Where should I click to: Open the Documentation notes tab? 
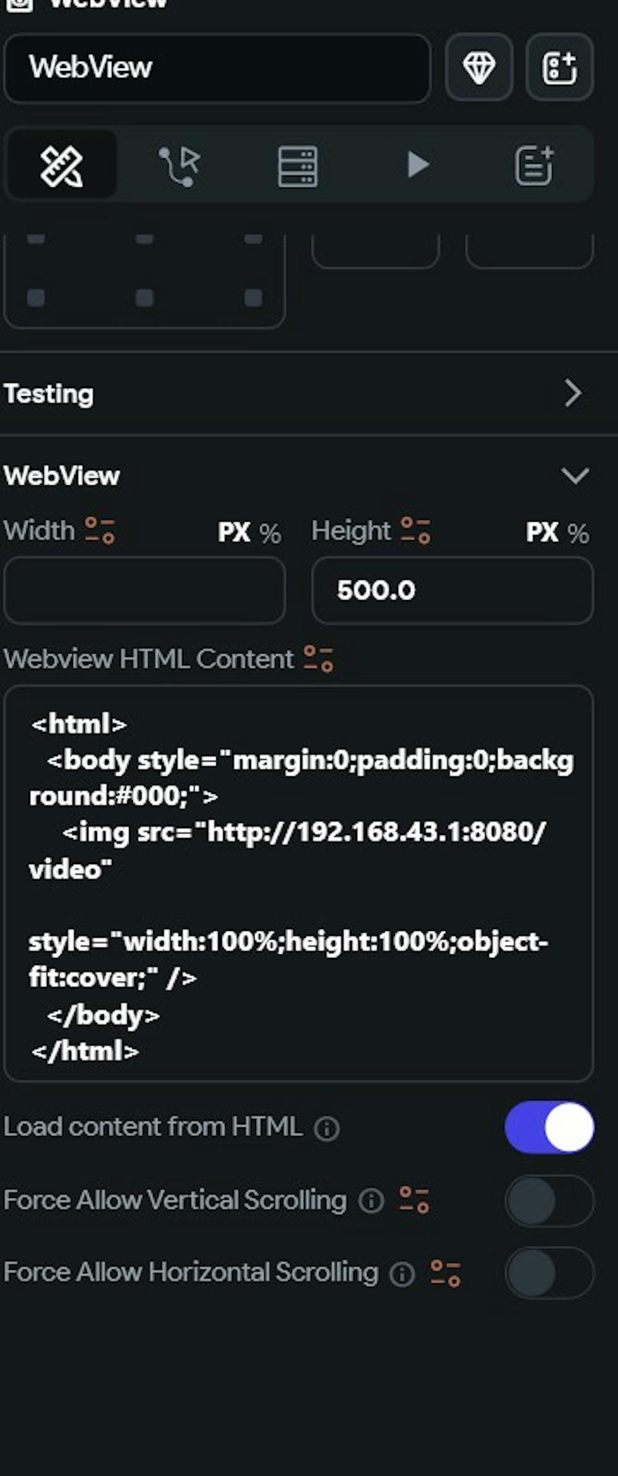point(535,165)
